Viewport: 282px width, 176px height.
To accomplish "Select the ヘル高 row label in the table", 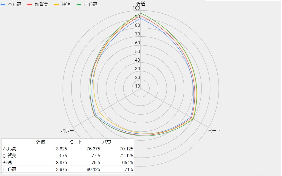I will [x=10, y=149].
